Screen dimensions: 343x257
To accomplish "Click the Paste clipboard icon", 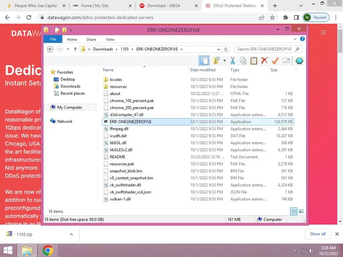I will pos(254,61).
